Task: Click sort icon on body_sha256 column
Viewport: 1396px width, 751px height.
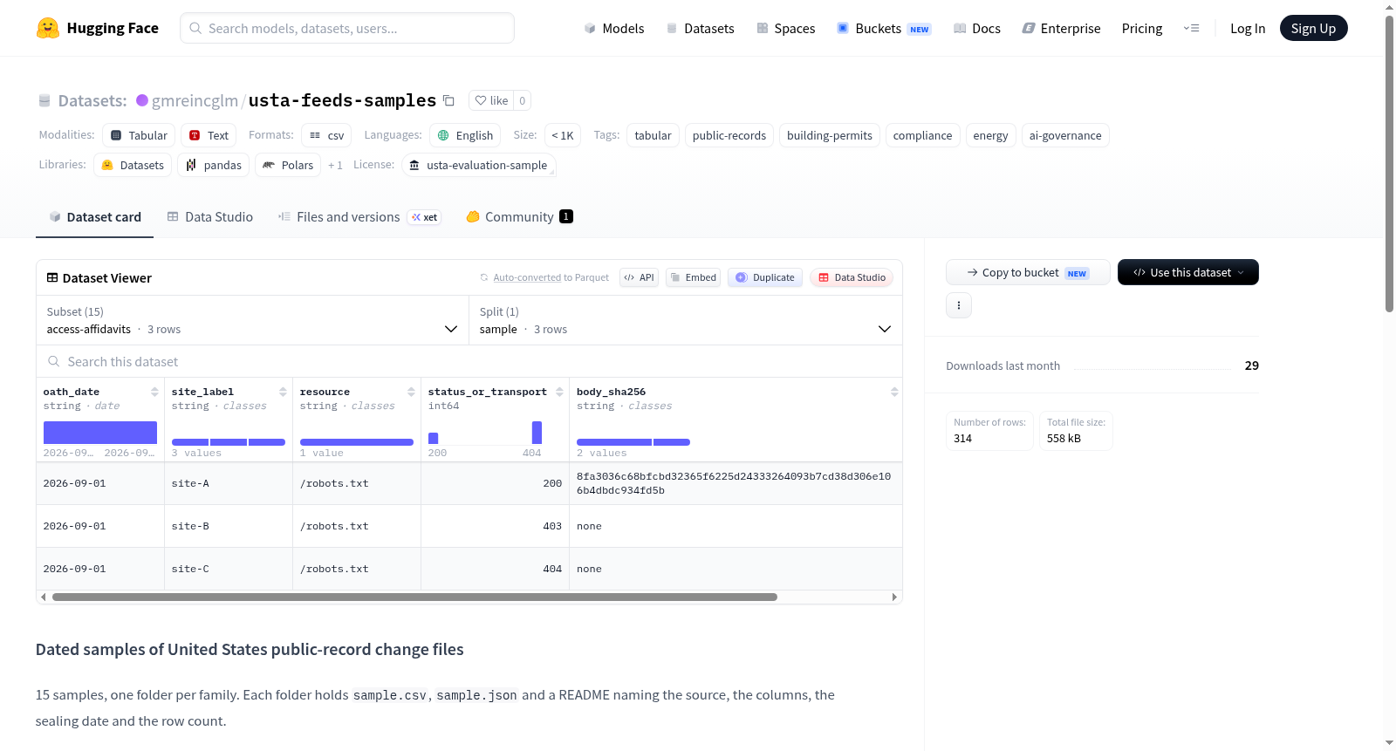Action: pyautogui.click(x=894, y=392)
